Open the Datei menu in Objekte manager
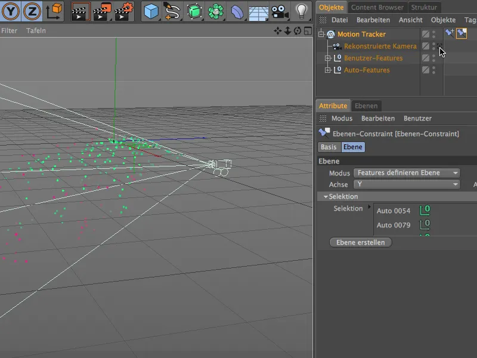477x358 pixels. pos(339,20)
